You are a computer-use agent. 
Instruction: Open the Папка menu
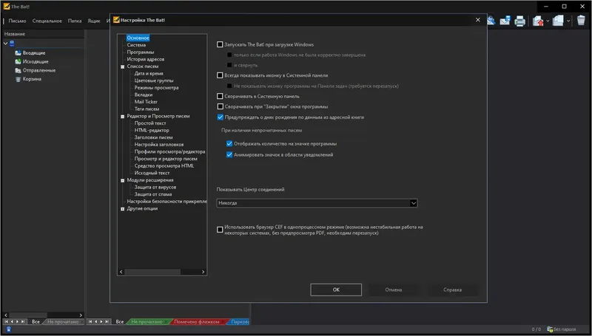coord(75,21)
